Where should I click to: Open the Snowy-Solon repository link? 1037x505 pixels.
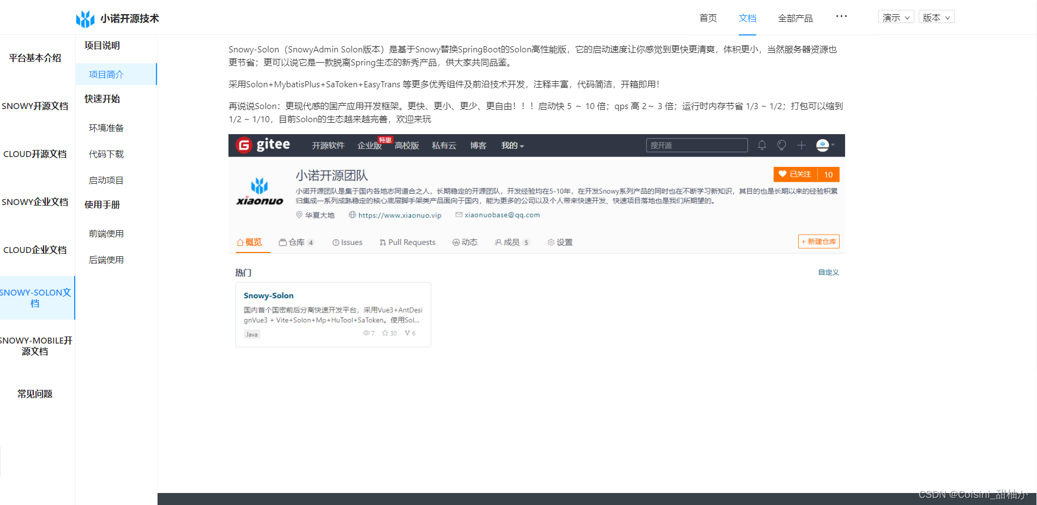pos(268,296)
